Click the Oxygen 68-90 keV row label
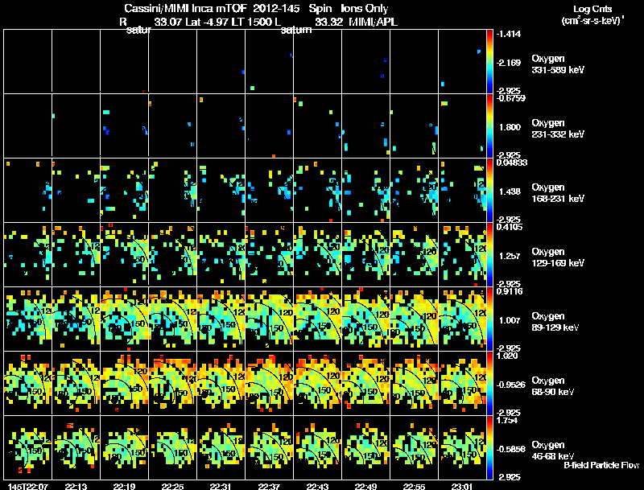Screen dimensions: 644x490 click(x=553, y=386)
